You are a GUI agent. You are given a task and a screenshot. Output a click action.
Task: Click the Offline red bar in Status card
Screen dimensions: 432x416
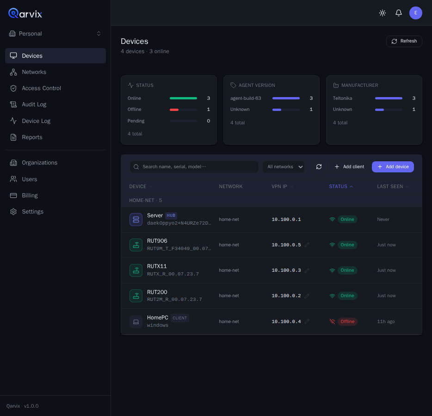tap(174, 110)
